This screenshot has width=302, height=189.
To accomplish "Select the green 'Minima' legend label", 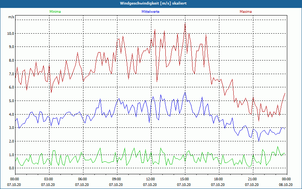I will pyautogui.click(x=55, y=12).
